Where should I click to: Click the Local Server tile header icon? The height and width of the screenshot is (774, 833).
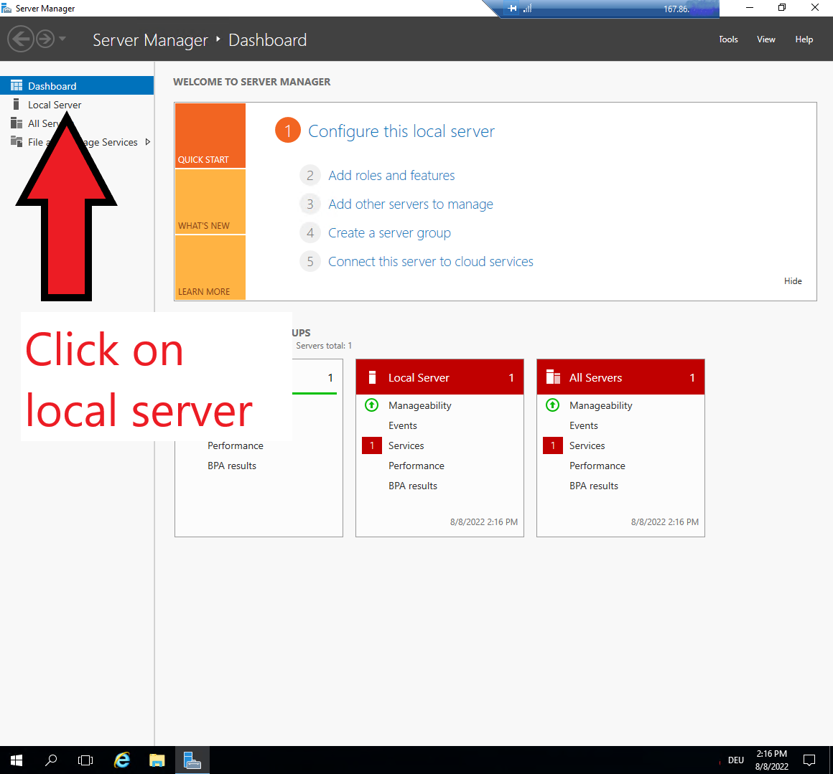point(373,377)
